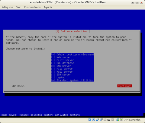Image resolution: width=145 pixels, height=123 pixels.
Task: Click the Ctrl Derecho host key label
Action: point(132,120)
